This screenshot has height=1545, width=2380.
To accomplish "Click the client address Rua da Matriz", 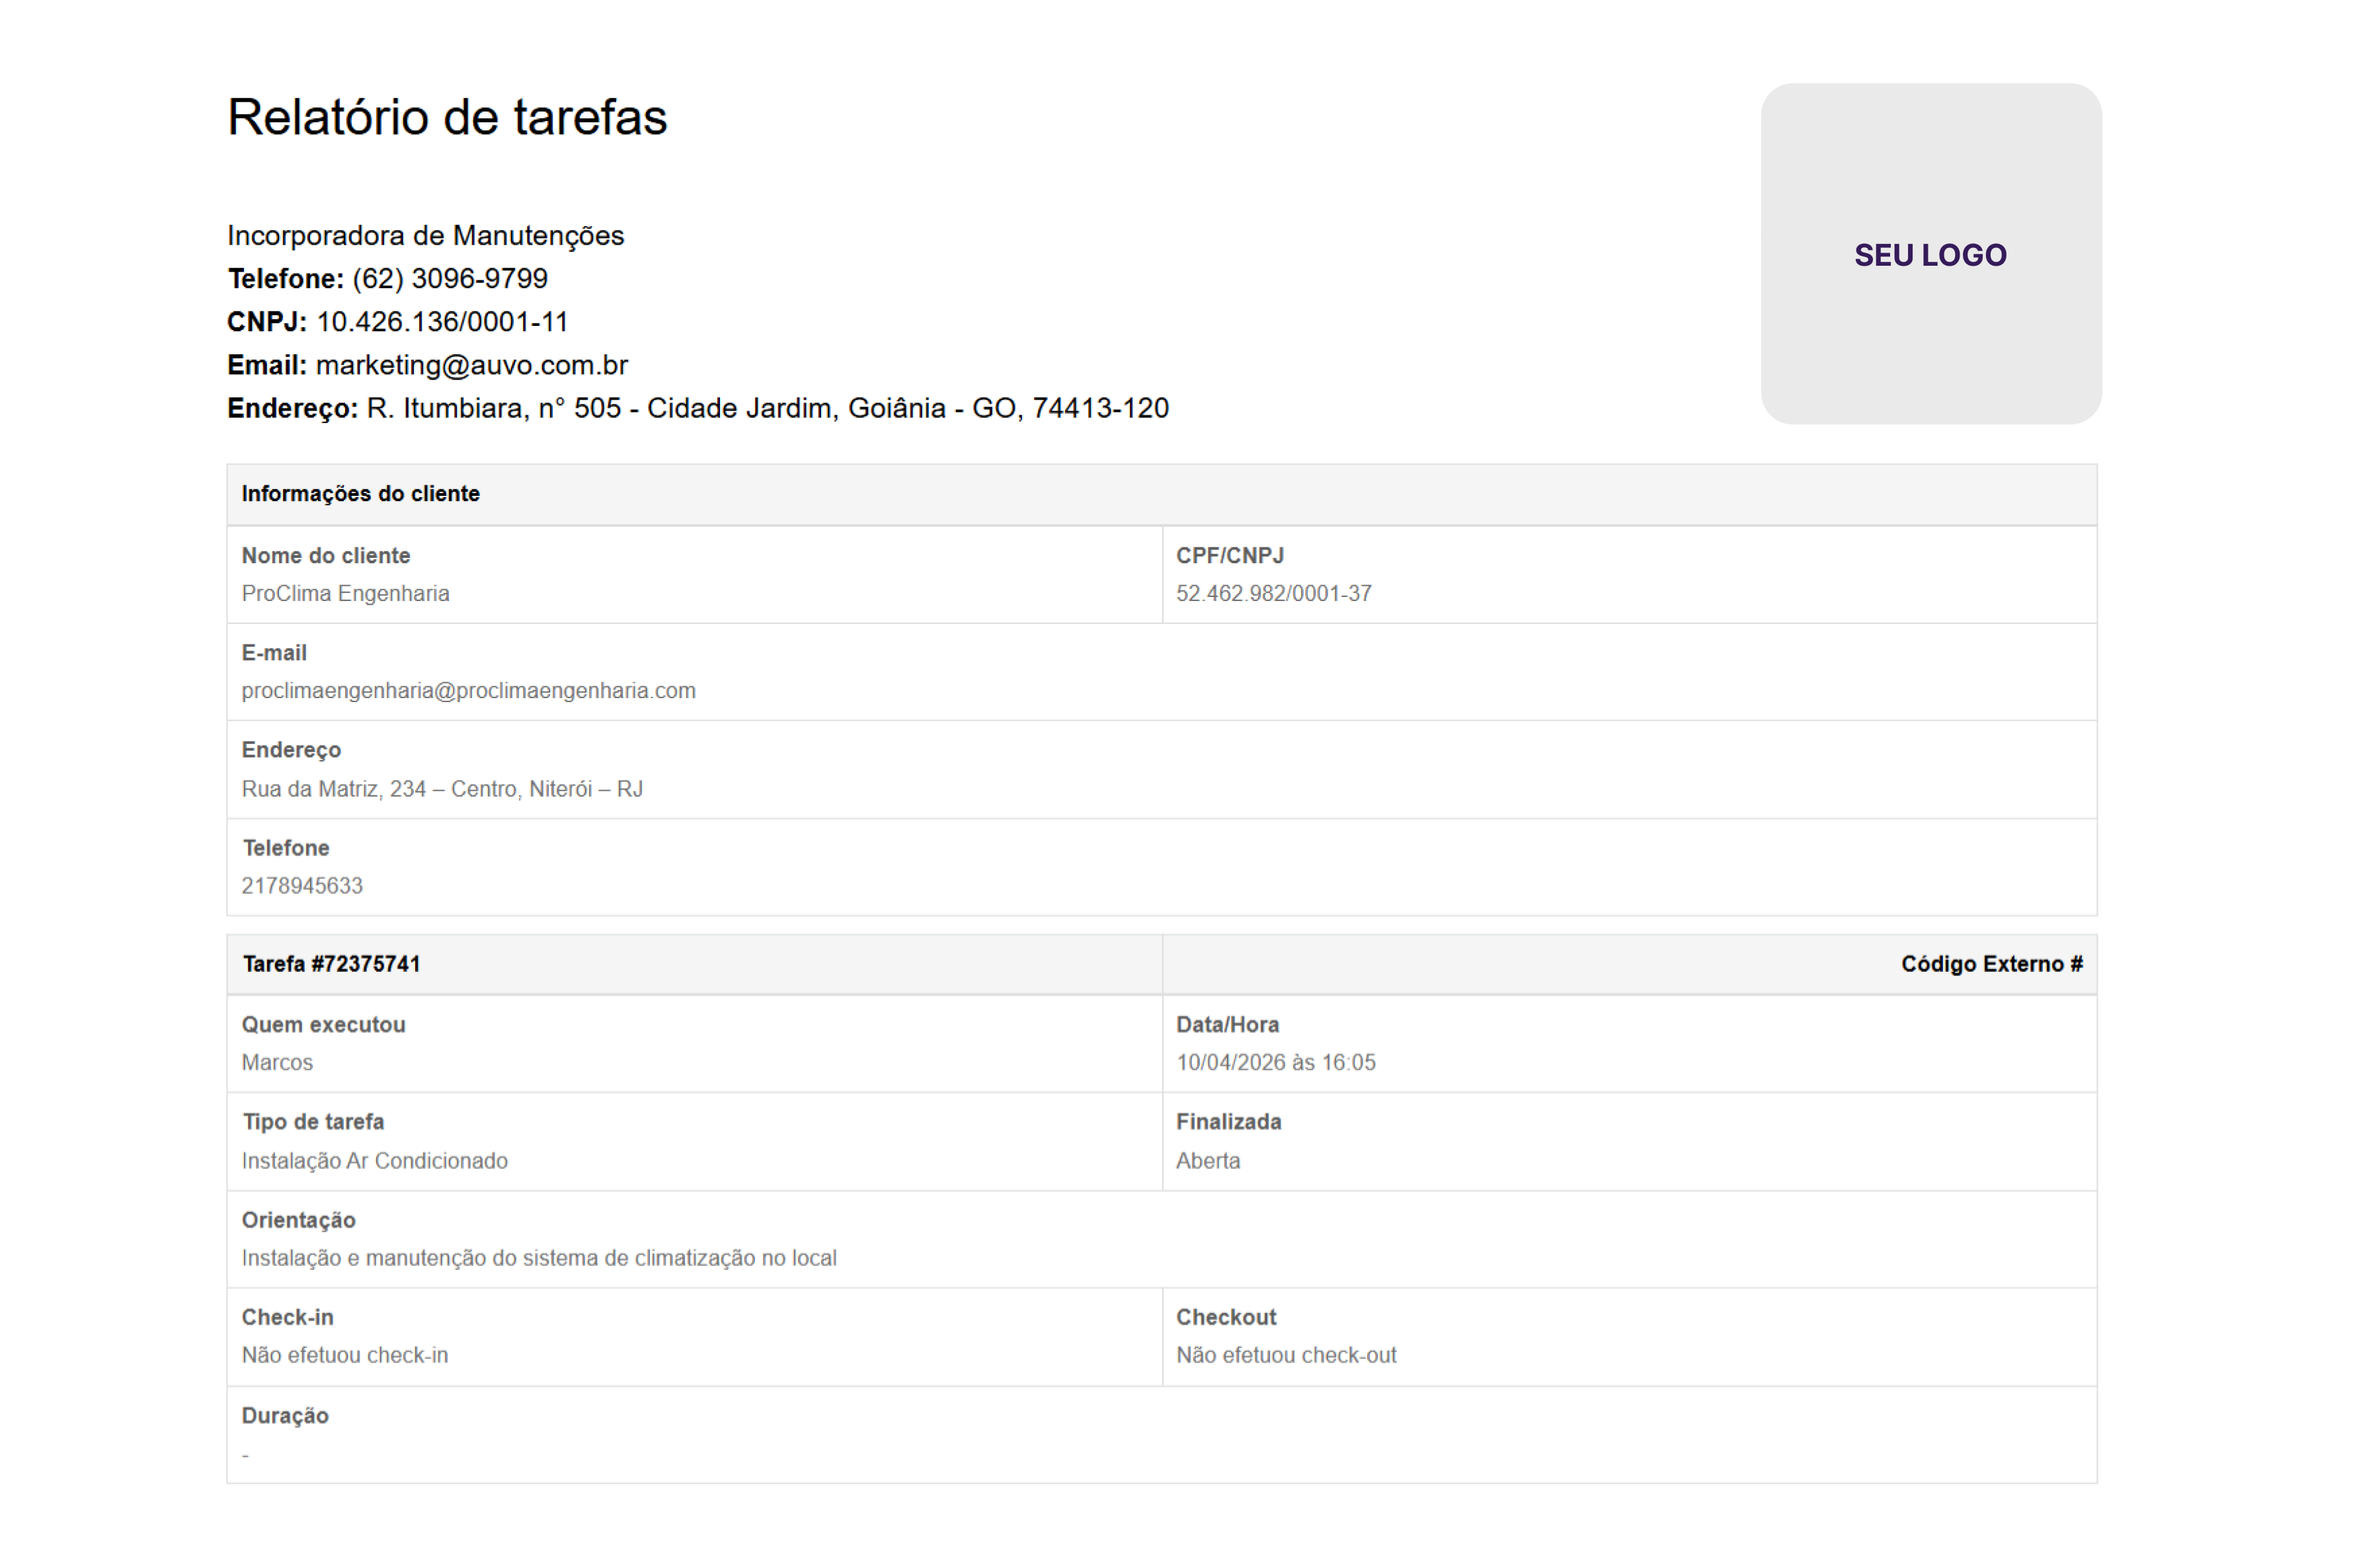I will 442,788.
